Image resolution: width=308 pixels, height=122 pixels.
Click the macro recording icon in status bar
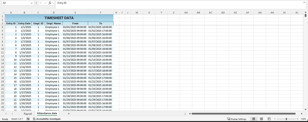pyautogui.click(x=28, y=119)
